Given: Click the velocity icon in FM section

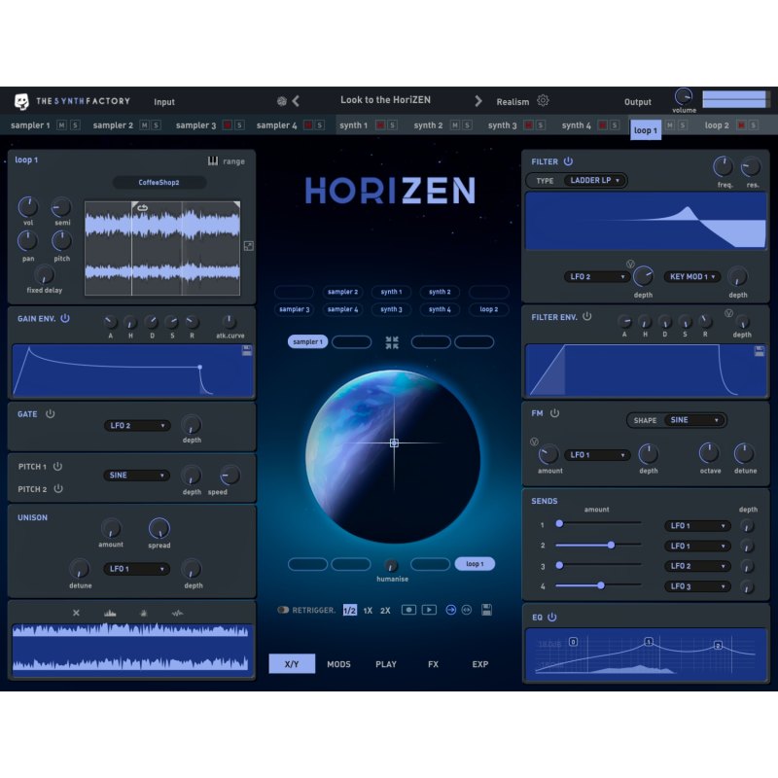Looking at the screenshot, I should 534,442.
